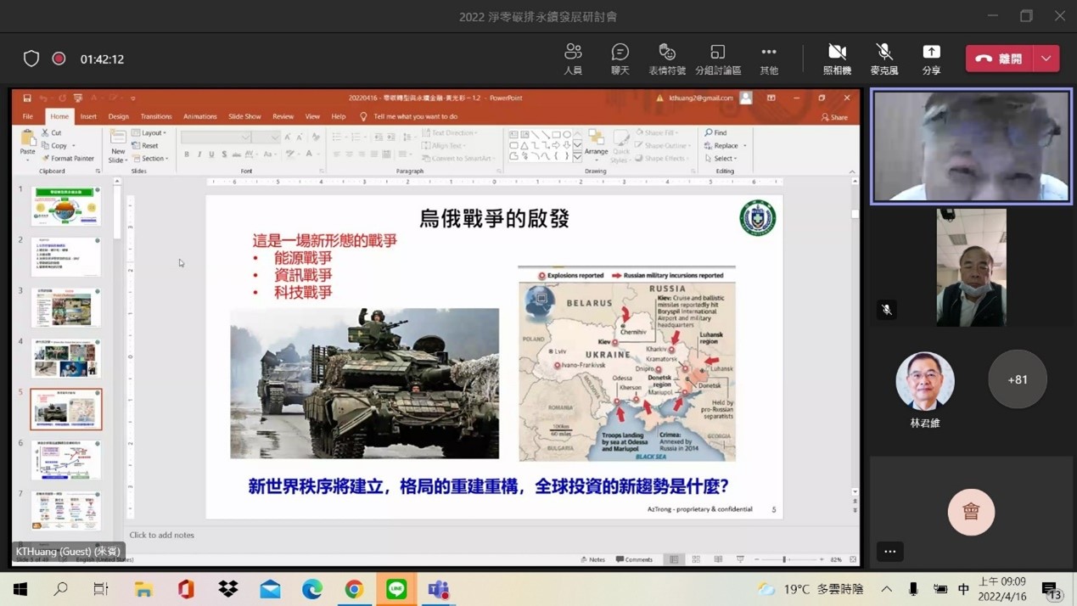Open Quick Styles gallery

(x=621, y=146)
